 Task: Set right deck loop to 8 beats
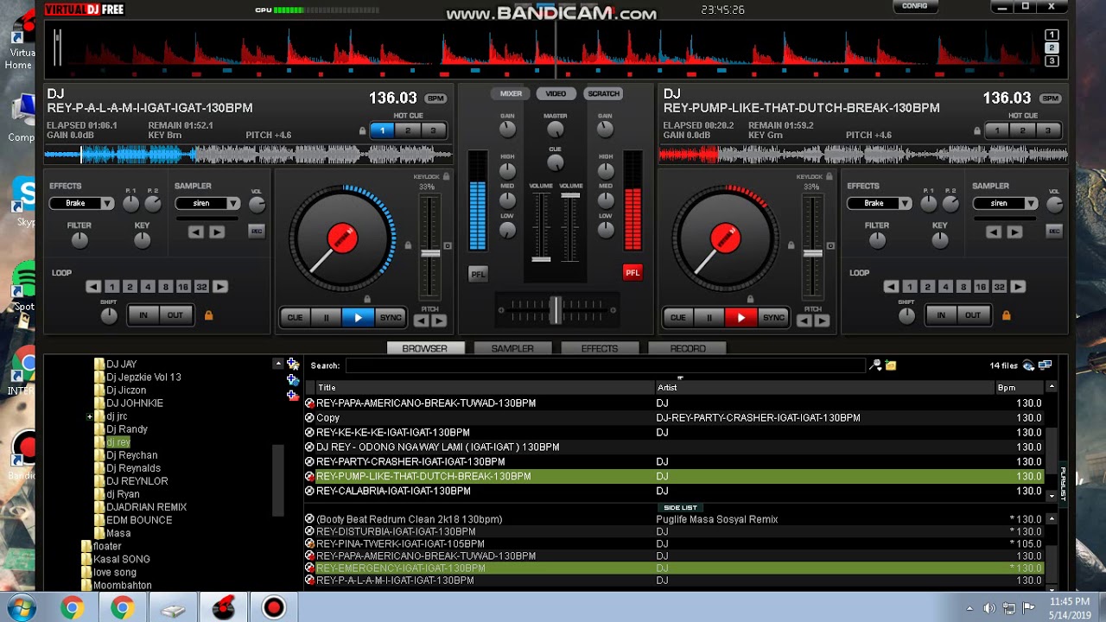pyautogui.click(x=963, y=287)
